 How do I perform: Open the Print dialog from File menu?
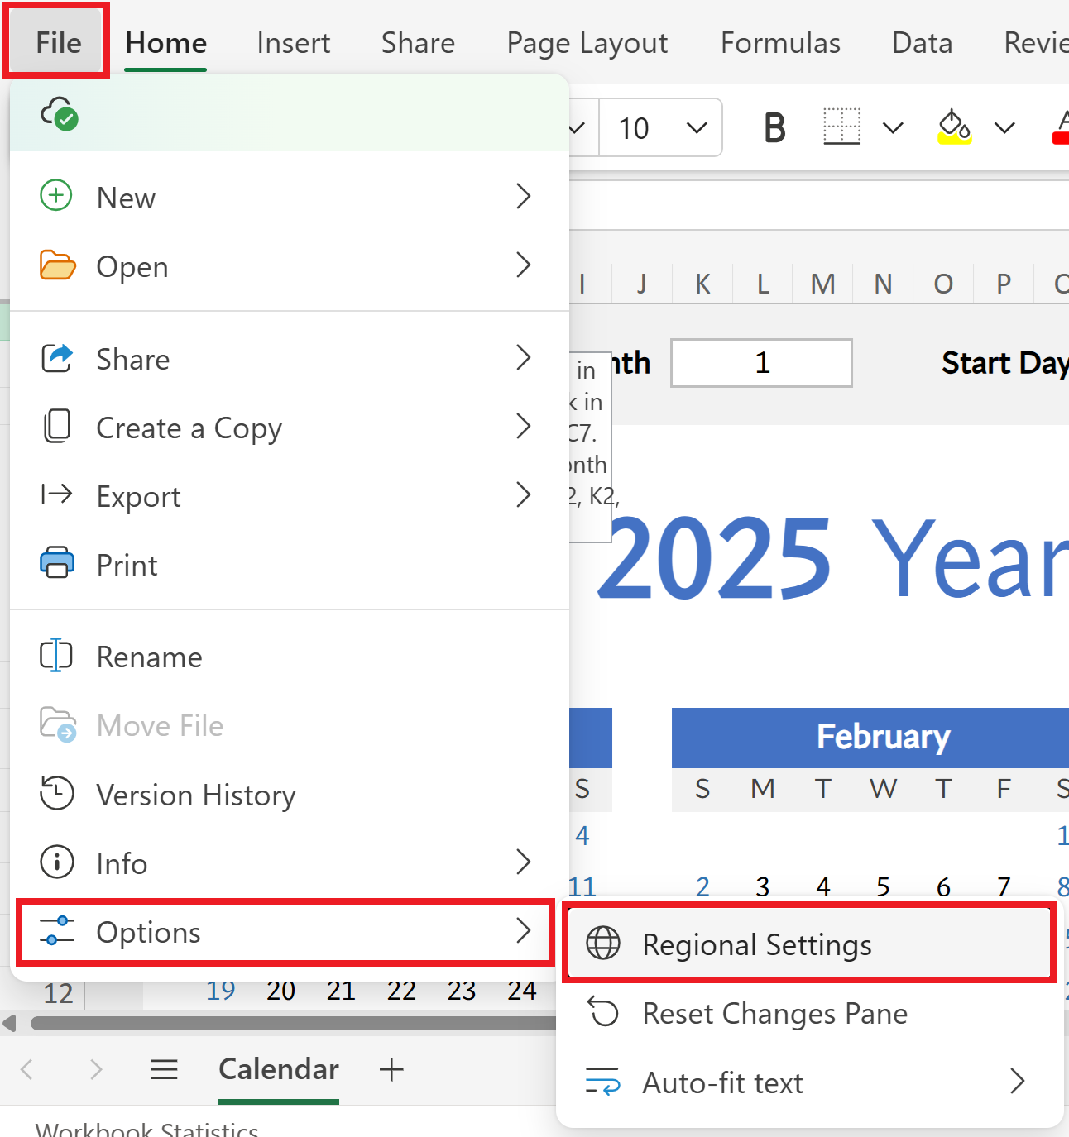tap(126, 565)
